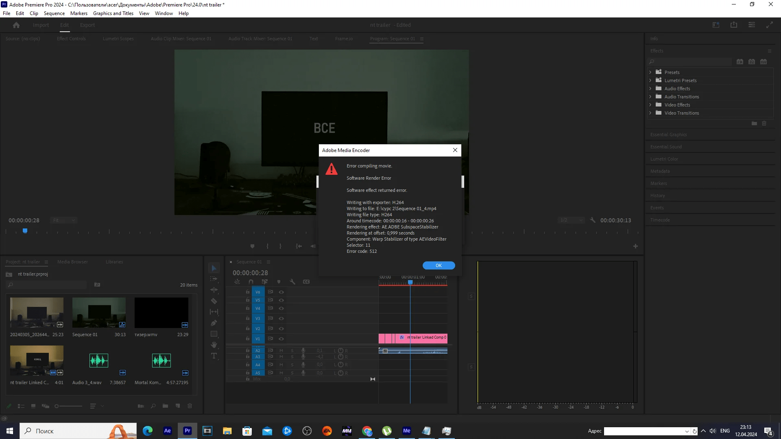781x439 pixels.
Task: Expand the Audio Transitions folder
Action: point(650,97)
